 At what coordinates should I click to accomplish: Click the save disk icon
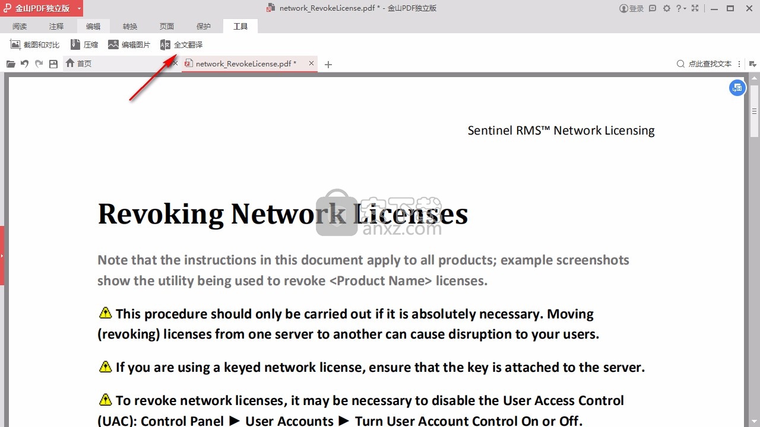(x=53, y=64)
